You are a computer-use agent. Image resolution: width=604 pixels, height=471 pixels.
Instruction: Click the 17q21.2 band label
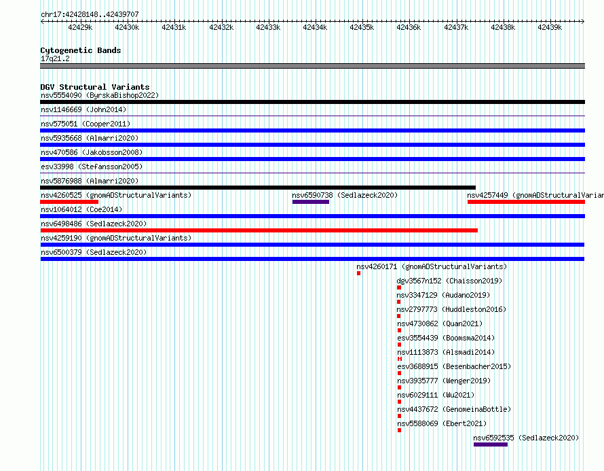(x=55, y=58)
